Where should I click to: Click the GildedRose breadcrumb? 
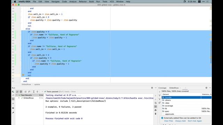click(26, 84)
